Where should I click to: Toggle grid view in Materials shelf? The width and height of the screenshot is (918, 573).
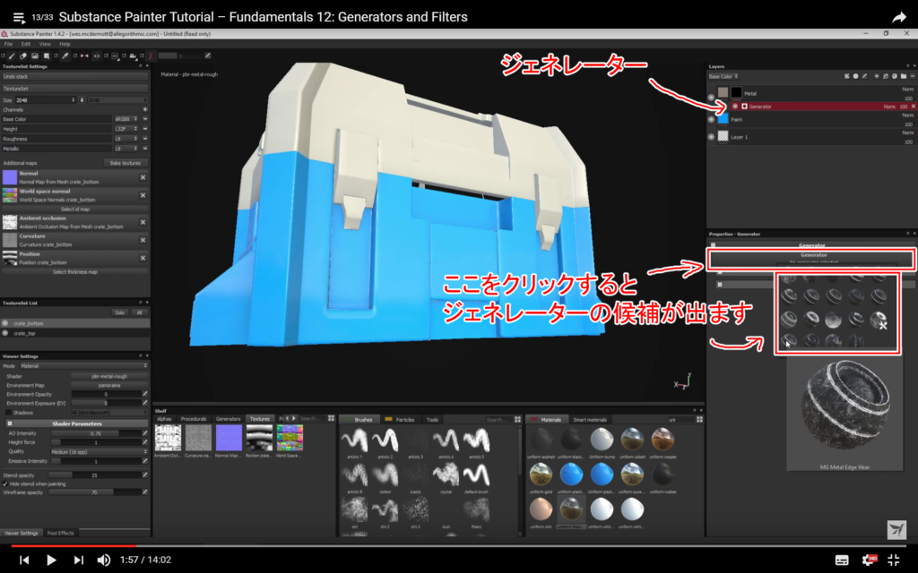(699, 419)
